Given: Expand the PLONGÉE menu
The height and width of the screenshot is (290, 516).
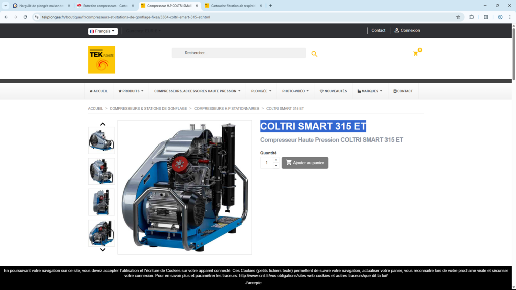Looking at the screenshot, I should click(x=262, y=91).
